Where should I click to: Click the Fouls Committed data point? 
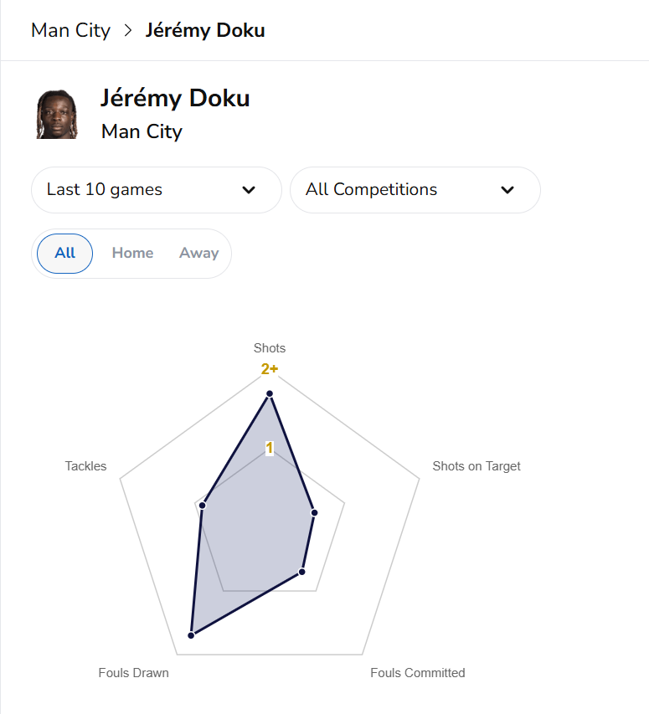pyautogui.click(x=302, y=573)
